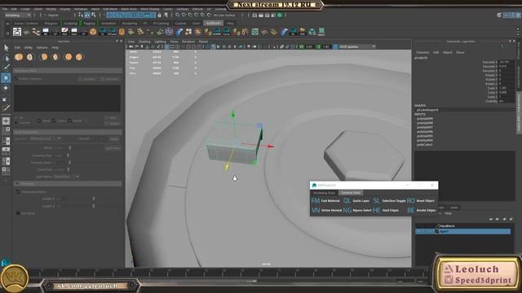Adjust the Offset slider handle
Image resolution: width=522 pixels, height=293 pixels.
pos(70,147)
